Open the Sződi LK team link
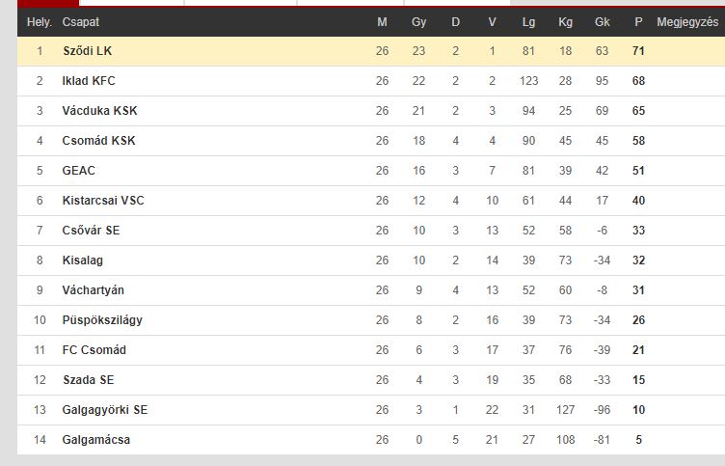Viewport: 725px width, 466px height. [88, 51]
